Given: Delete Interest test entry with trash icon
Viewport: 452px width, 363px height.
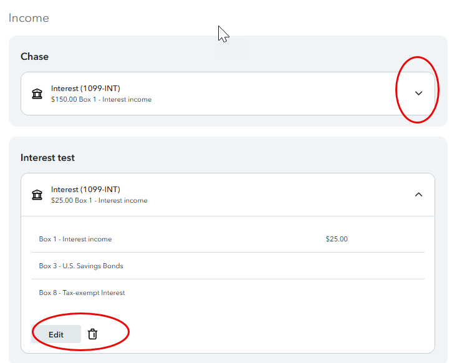Looking at the screenshot, I should coord(92,334).
